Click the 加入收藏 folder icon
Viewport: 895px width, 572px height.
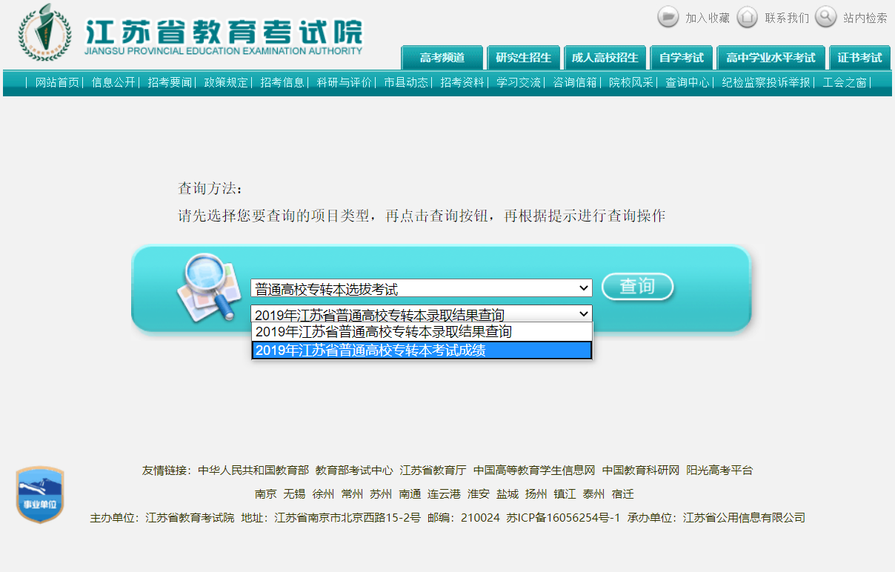click(x=668, y=16)
